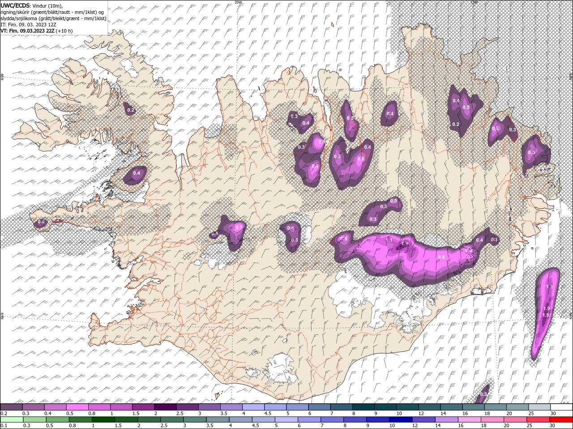Select the 'VT: Fim. 09.03.2023 22Z (+10 h)' line
Viewport: 573px width, 429px height.
coord(37,31)
